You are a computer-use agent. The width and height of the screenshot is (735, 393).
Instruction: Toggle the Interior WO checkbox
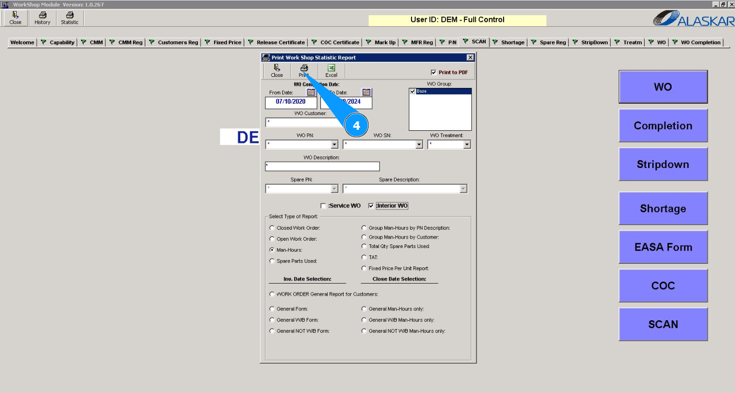click(371, 206)
